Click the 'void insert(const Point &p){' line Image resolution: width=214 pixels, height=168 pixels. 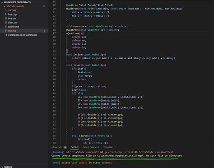coord(86,65)
